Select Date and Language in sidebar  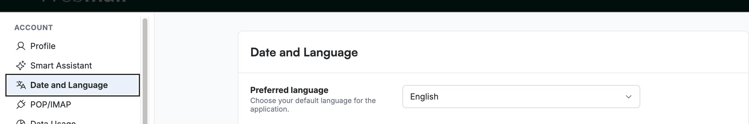coord(73,85)
